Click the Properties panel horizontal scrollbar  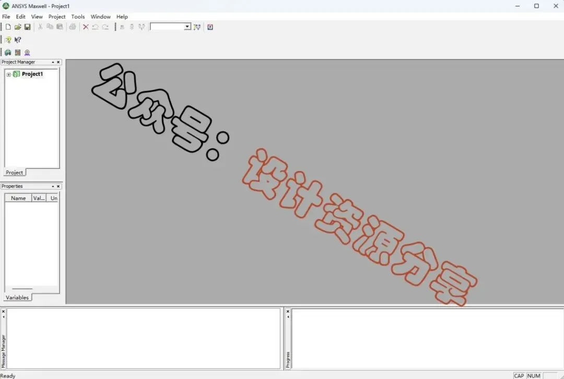pos(22,288)
